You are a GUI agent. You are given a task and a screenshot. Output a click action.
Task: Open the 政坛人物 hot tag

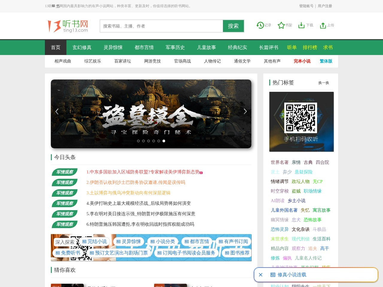[301, 181]
